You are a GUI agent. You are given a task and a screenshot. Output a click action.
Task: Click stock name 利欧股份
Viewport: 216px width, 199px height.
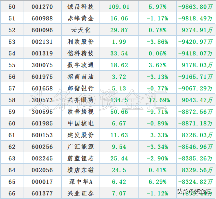tap(80, 42)
